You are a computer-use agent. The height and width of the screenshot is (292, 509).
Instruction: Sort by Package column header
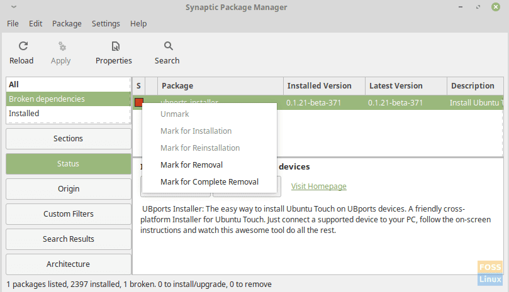point(220,86)
